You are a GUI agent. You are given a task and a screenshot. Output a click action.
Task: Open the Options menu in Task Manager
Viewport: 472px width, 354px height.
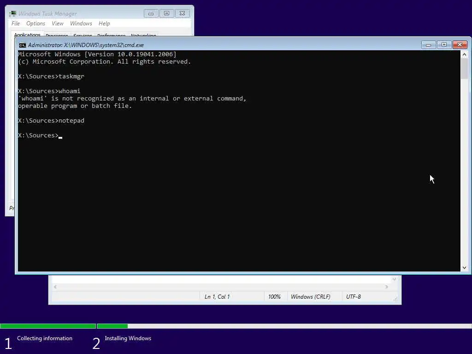point(35,24)
